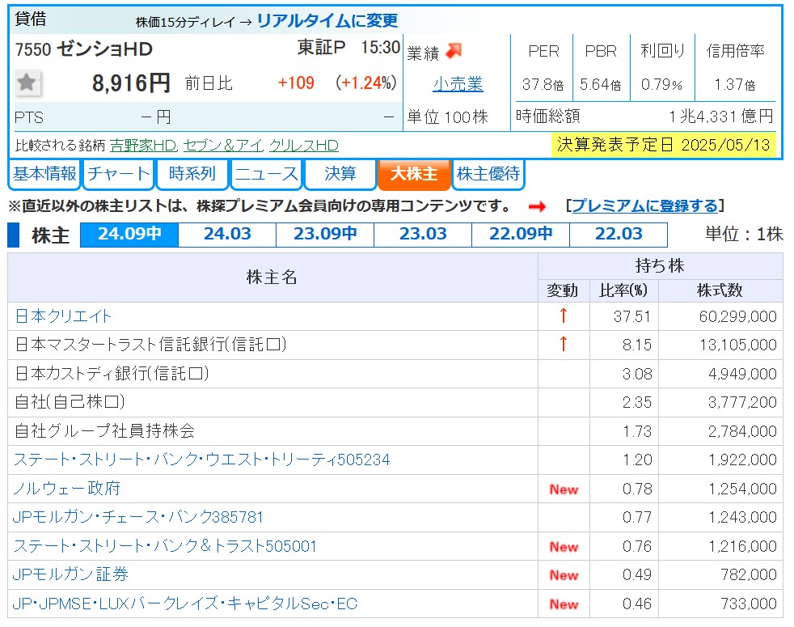The image size is (794, 627).
Task: Click リアルタイムに変更 link
Action: [x=327, y=21]
